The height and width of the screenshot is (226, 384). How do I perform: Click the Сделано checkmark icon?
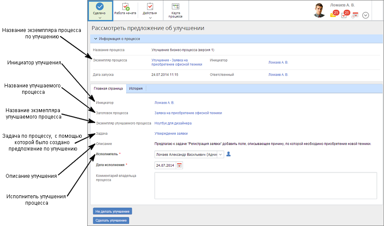pos(100,6)
